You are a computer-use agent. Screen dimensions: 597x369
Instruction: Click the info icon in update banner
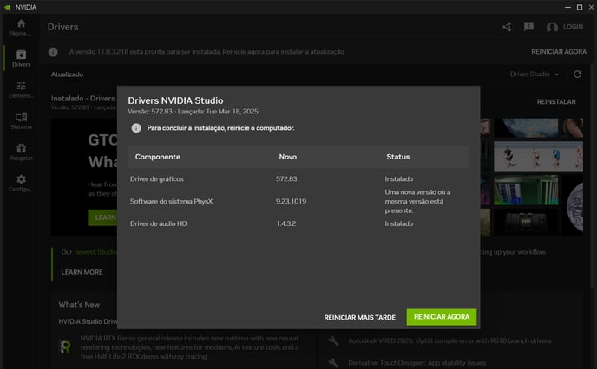point(53,52)
